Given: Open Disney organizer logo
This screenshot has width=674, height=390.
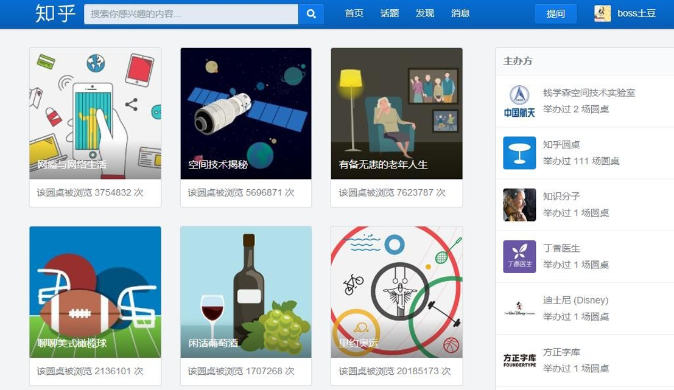Looking at the screenshot, I should pos(519,308).
